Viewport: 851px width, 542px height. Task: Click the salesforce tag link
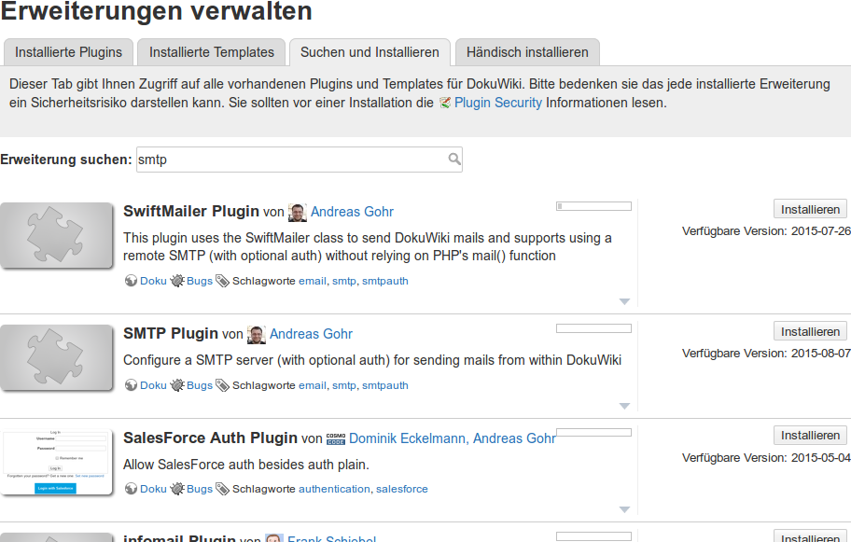pos(402,489)
